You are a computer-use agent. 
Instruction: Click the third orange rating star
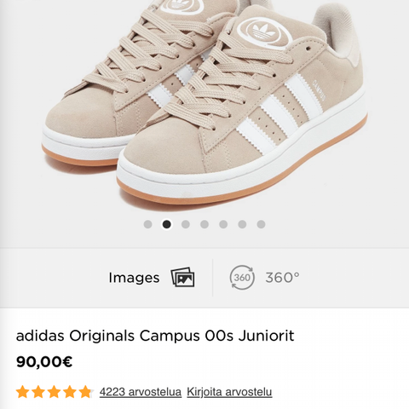(54, 392)
